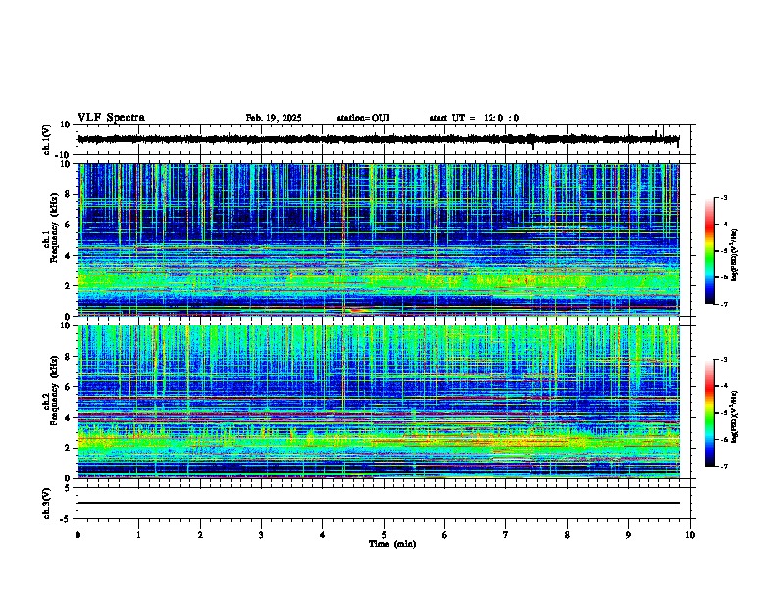The width and height of the screenshot is (777, 600).
Task: Click the "start UT = 12: 0 : 0" label
Action: 474,118
